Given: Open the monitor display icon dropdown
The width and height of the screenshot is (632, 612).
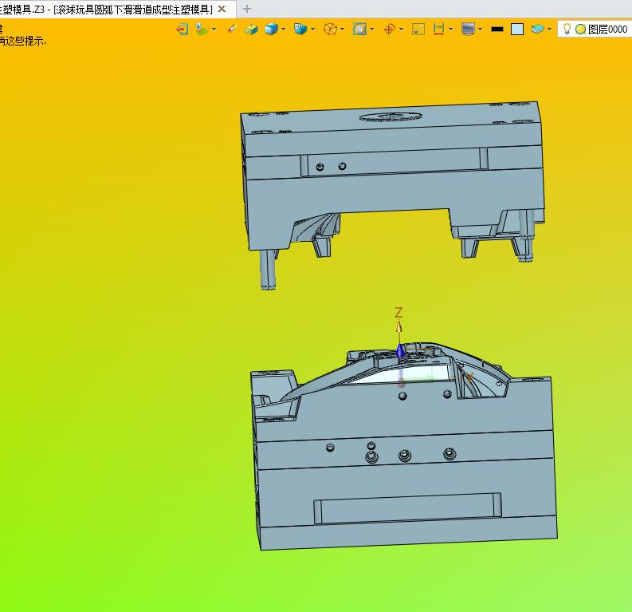Looking at the screenshot, I should 480,29.
